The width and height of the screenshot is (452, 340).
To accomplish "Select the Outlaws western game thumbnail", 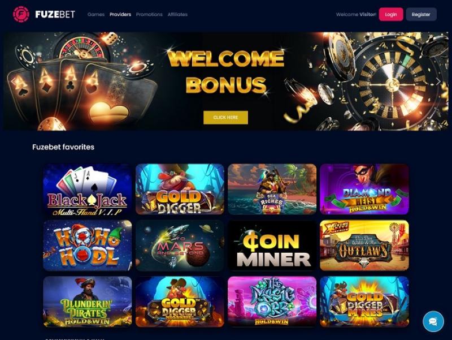I will coord(364,246).
